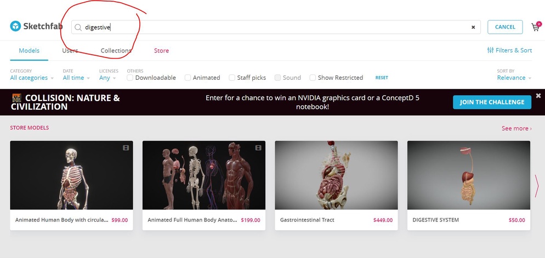Toggle the Sound checkbox

point(278,78)
